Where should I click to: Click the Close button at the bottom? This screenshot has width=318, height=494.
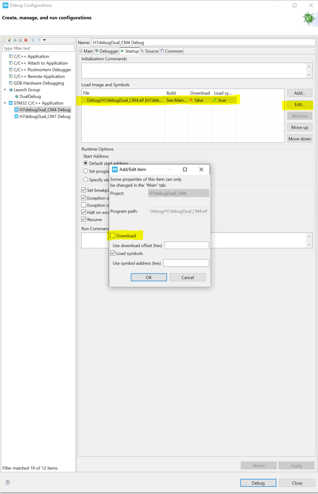coord(297,483)
